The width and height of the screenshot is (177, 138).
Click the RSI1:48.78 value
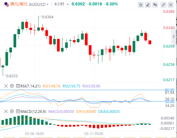coord(52,86)
